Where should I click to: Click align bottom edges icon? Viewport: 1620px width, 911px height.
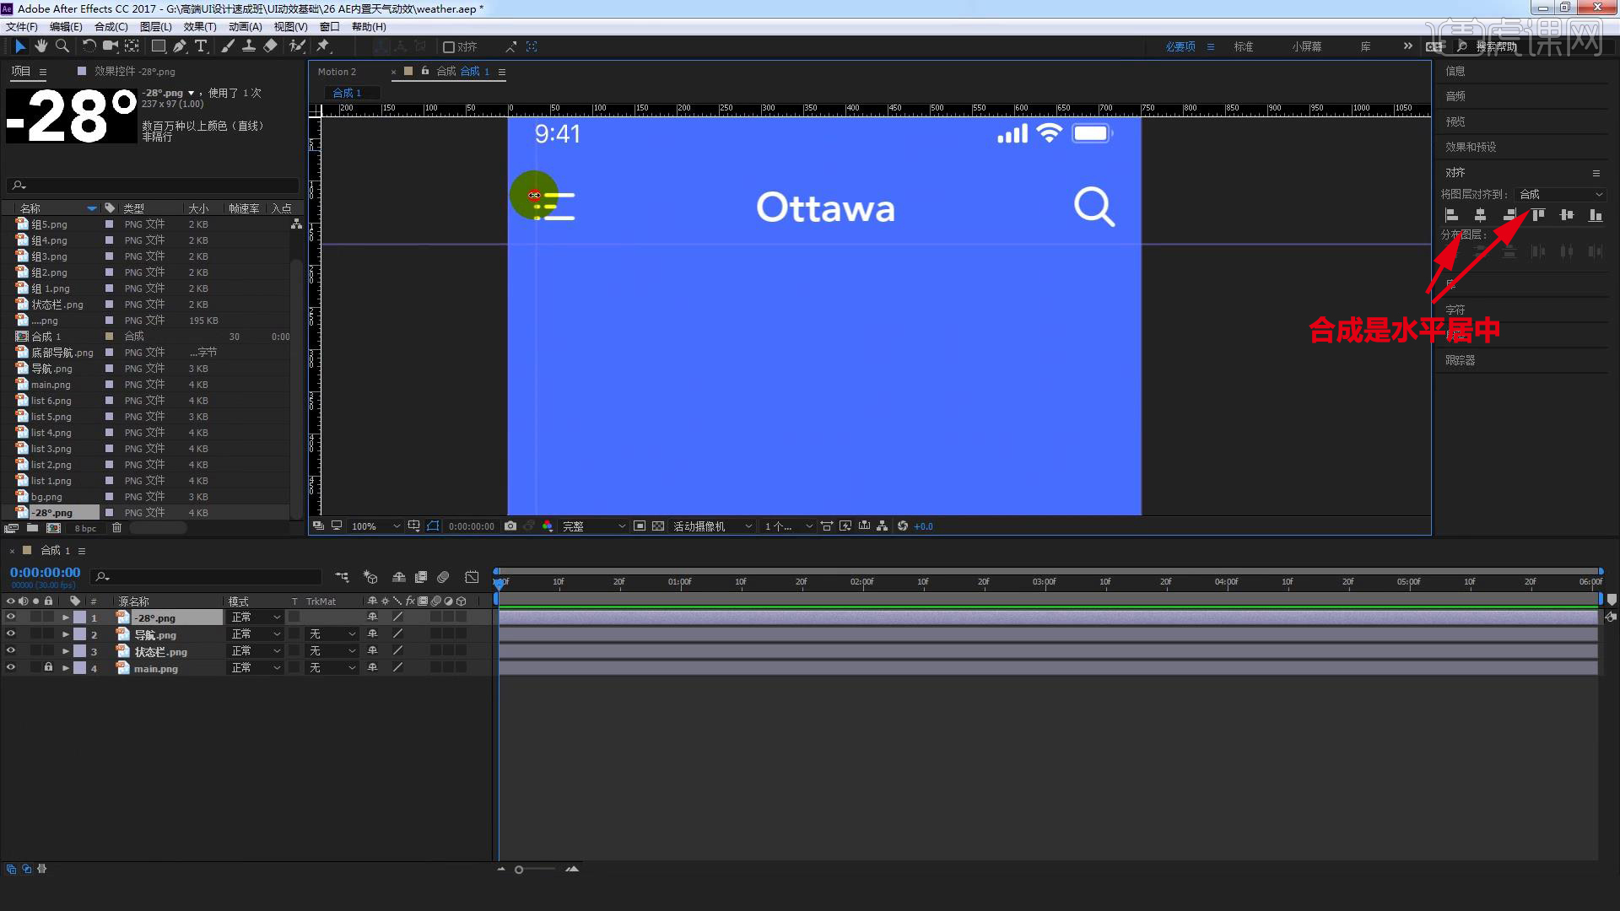pos(1595,215)
